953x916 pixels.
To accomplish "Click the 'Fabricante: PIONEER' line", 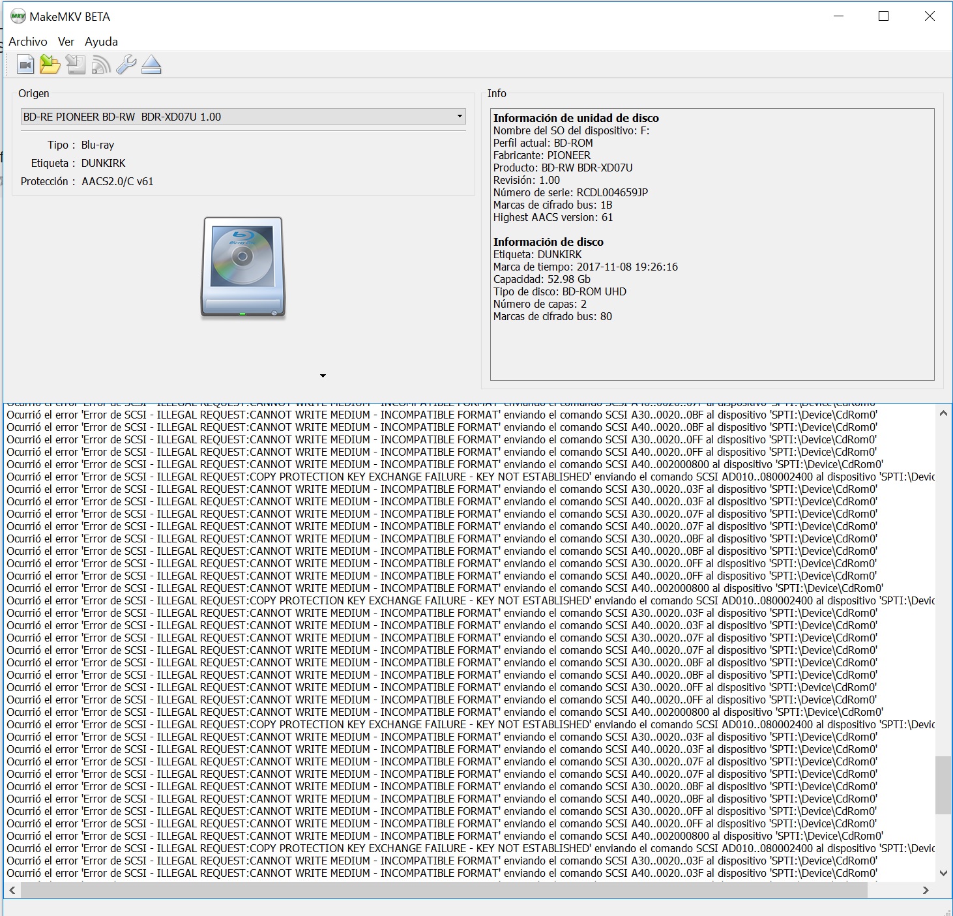I will click(542, 155).
